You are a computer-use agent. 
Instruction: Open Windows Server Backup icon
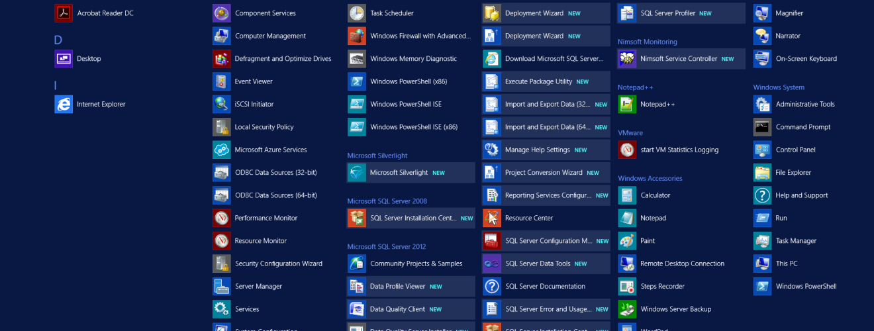click(627, 309)
